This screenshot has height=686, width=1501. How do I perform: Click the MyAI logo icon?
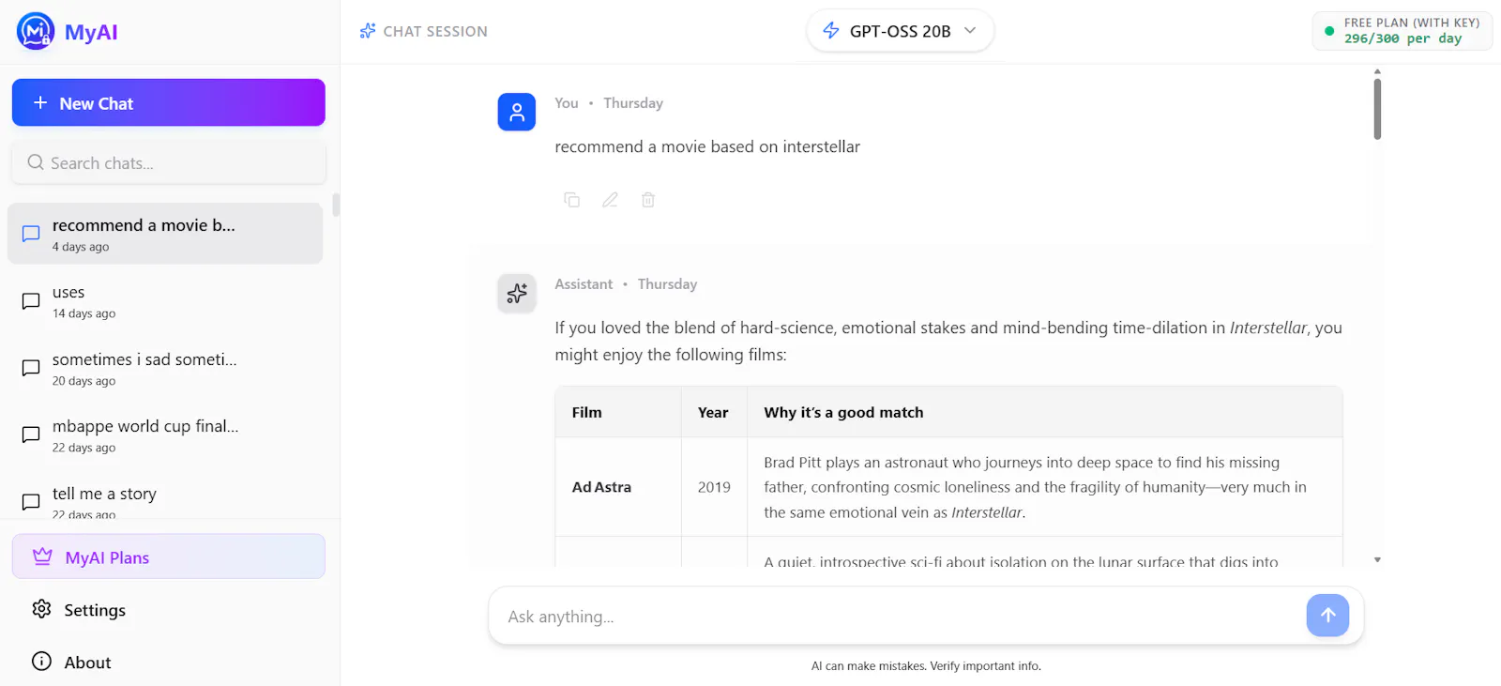(36, 32)
